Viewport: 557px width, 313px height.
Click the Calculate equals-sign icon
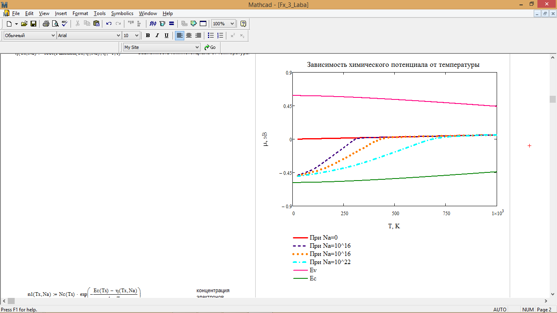172,24
